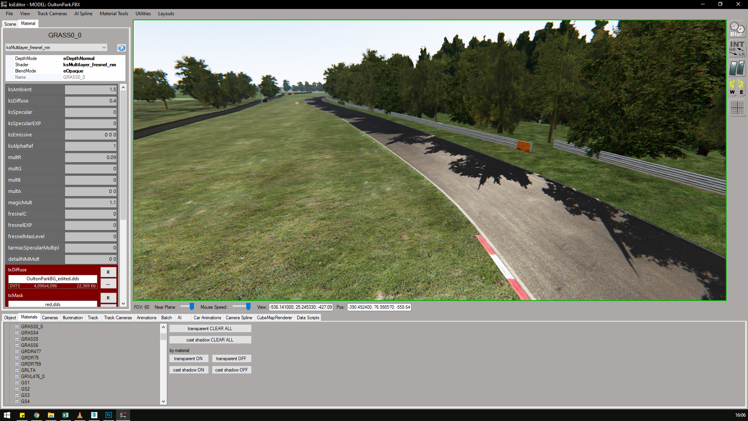
Task: Expand the GRDR759 material node
Action: 17,364
